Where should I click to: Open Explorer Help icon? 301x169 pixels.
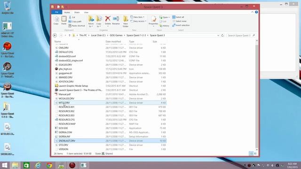pyautogui.click(x=256, y=12)
